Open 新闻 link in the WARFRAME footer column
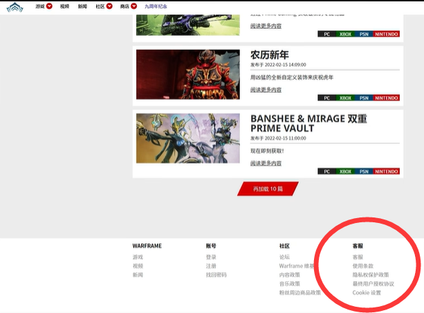Image resolution: width=424 pixels, height=313 pixels. pos(138,275)
